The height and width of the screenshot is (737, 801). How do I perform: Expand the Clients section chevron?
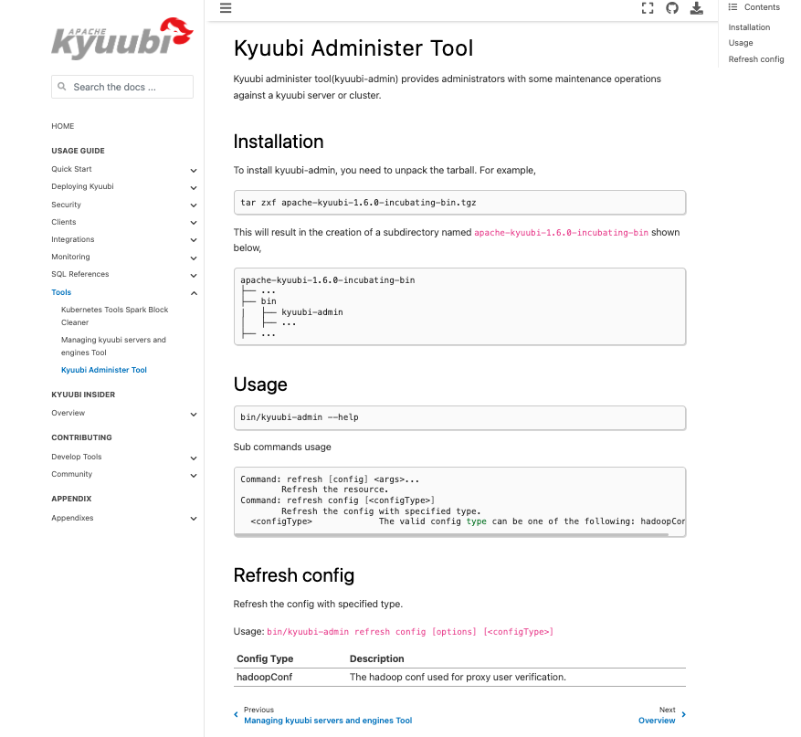(194, 222)
